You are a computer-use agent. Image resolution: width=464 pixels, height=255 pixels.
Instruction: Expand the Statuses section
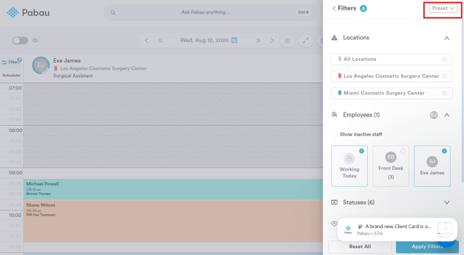point(447,202)
